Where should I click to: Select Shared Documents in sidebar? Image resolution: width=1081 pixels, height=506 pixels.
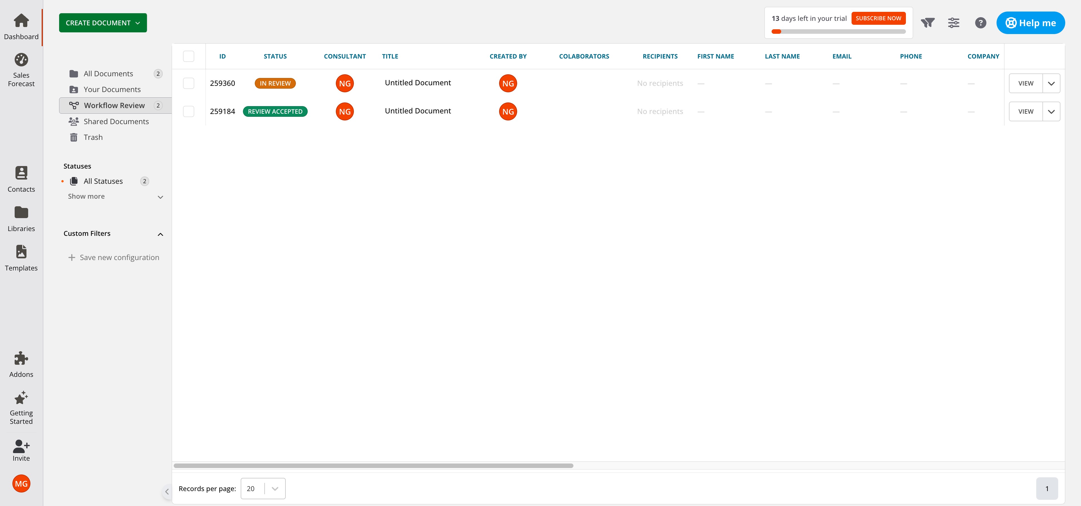pos(116,121)
